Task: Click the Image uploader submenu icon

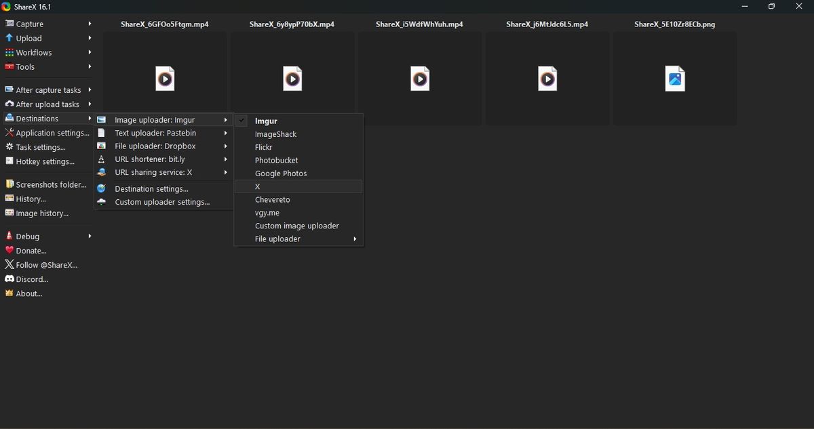Action: [101, 120]
